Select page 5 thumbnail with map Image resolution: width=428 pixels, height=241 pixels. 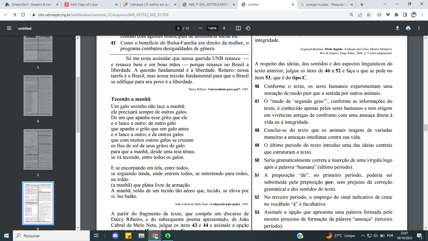[38, 149]
